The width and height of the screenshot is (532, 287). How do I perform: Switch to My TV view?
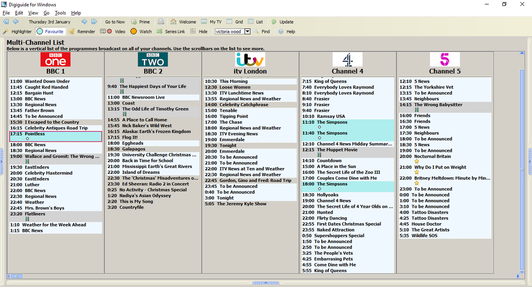coord(211,22)
